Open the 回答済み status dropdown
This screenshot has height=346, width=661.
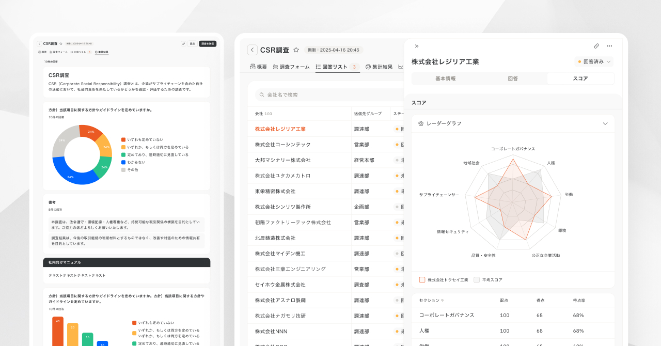coord(594,62)
